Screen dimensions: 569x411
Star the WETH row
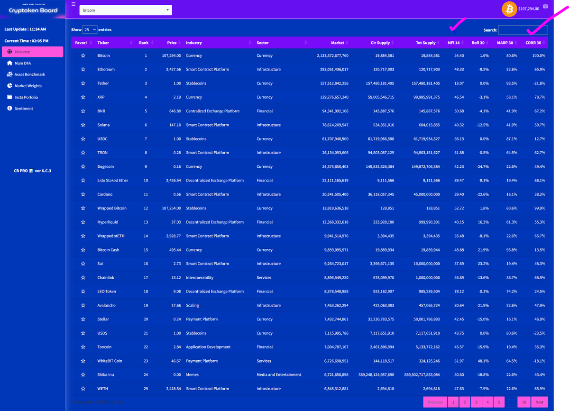[x=83, y=389]
